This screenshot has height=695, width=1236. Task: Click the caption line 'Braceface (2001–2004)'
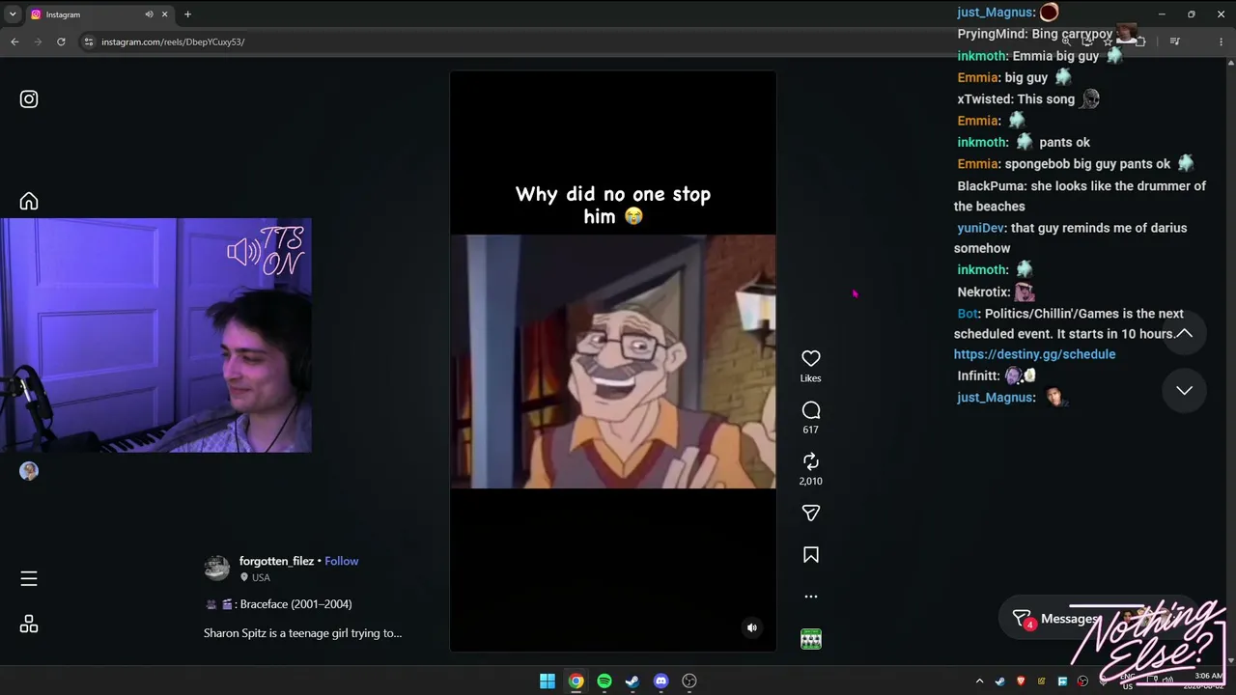(x=295, y=604)
